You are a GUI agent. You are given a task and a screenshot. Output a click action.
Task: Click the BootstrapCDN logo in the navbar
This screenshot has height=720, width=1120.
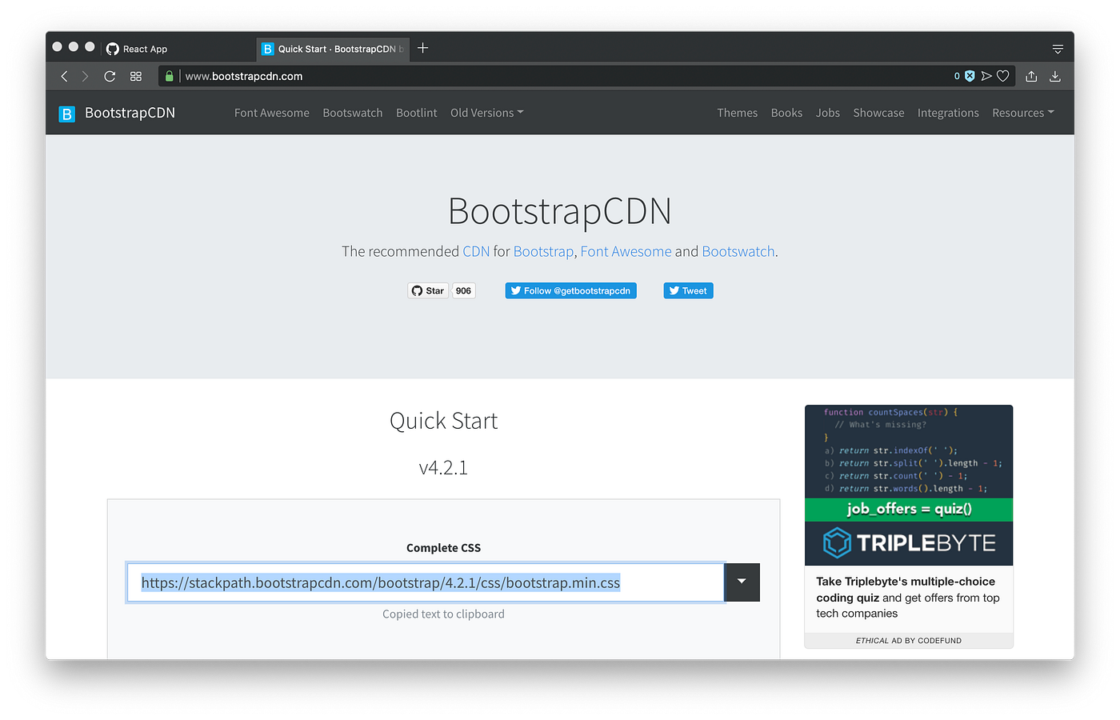[x=116, y=113]
